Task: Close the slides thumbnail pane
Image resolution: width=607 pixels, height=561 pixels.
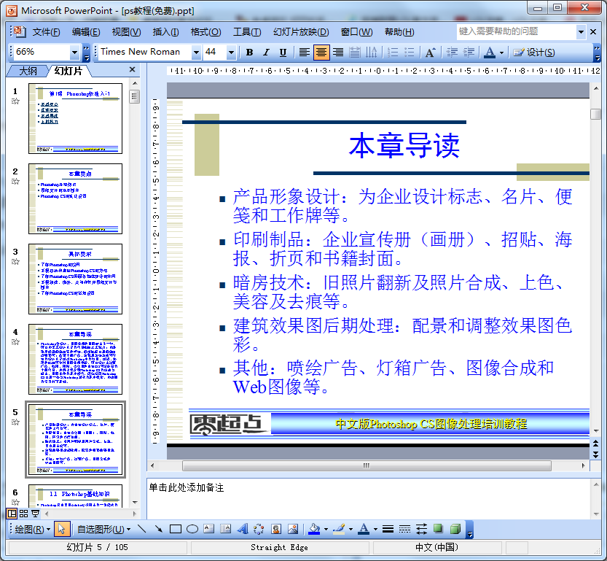Action: click(133, 69)
